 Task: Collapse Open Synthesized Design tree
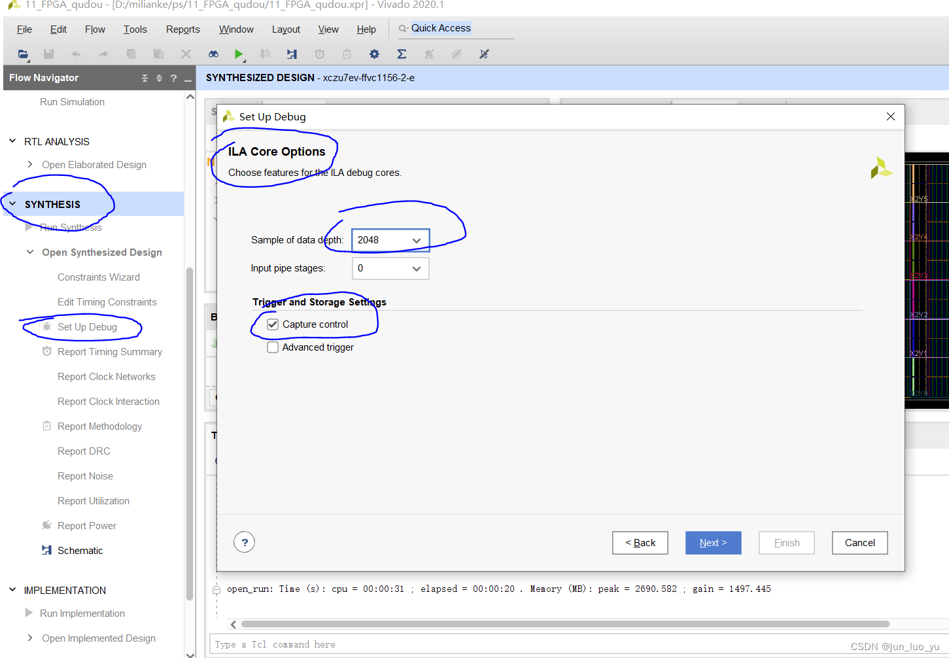click(x=30, y=252)
